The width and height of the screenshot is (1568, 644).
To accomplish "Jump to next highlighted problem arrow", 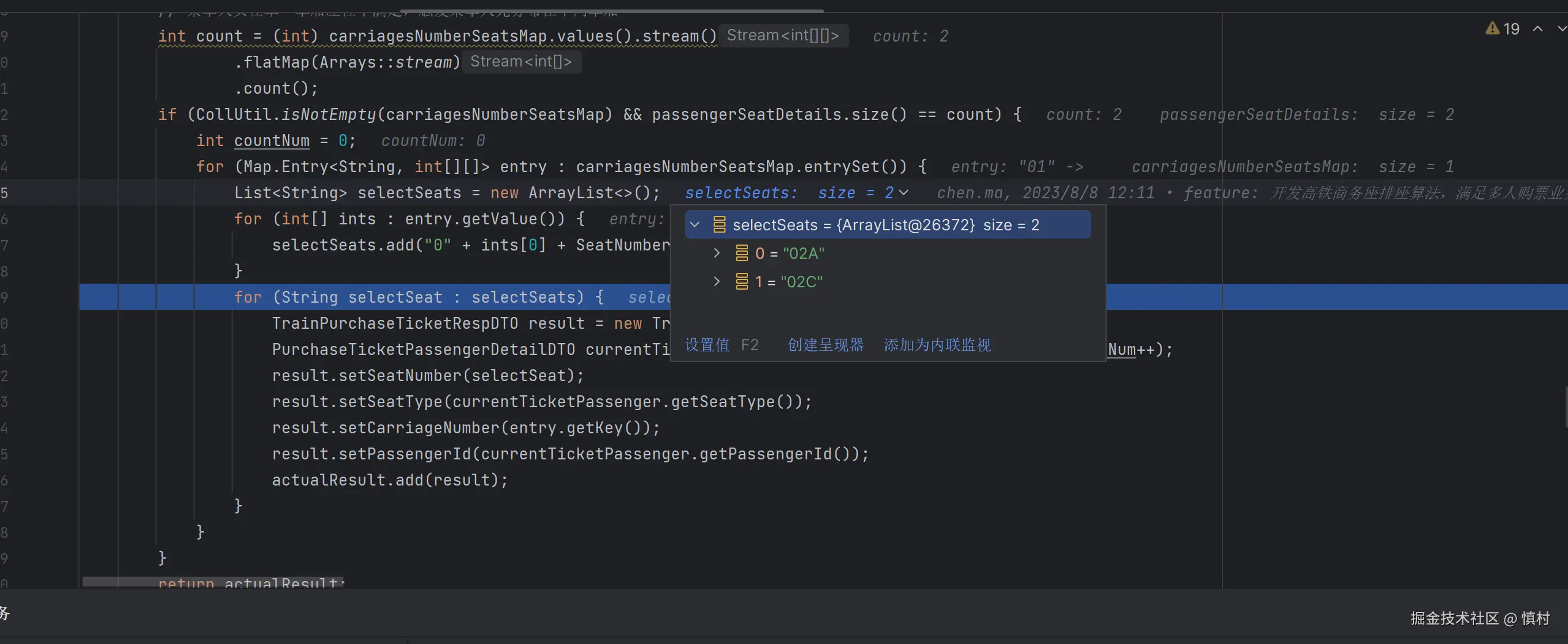I will pyautogui.click(x=1561, y=28).
